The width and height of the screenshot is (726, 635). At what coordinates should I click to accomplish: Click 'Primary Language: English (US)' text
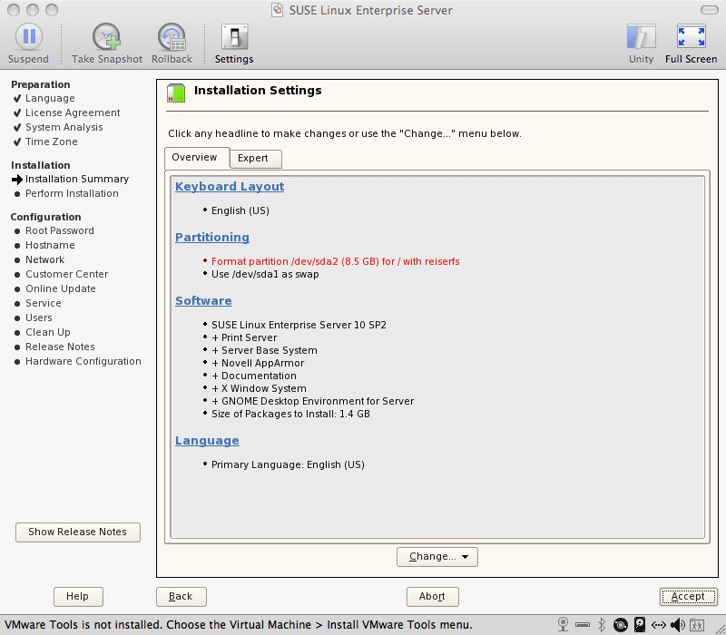[x=288, y=464]
